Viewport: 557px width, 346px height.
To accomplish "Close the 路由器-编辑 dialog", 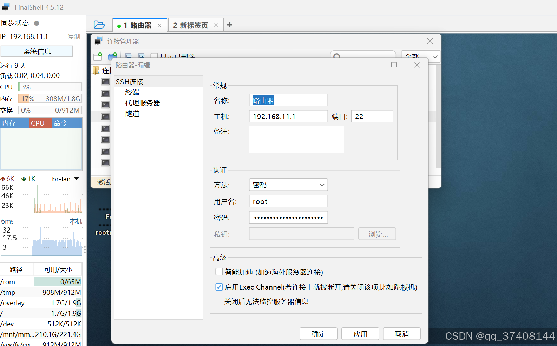I will tap(417, 65).
